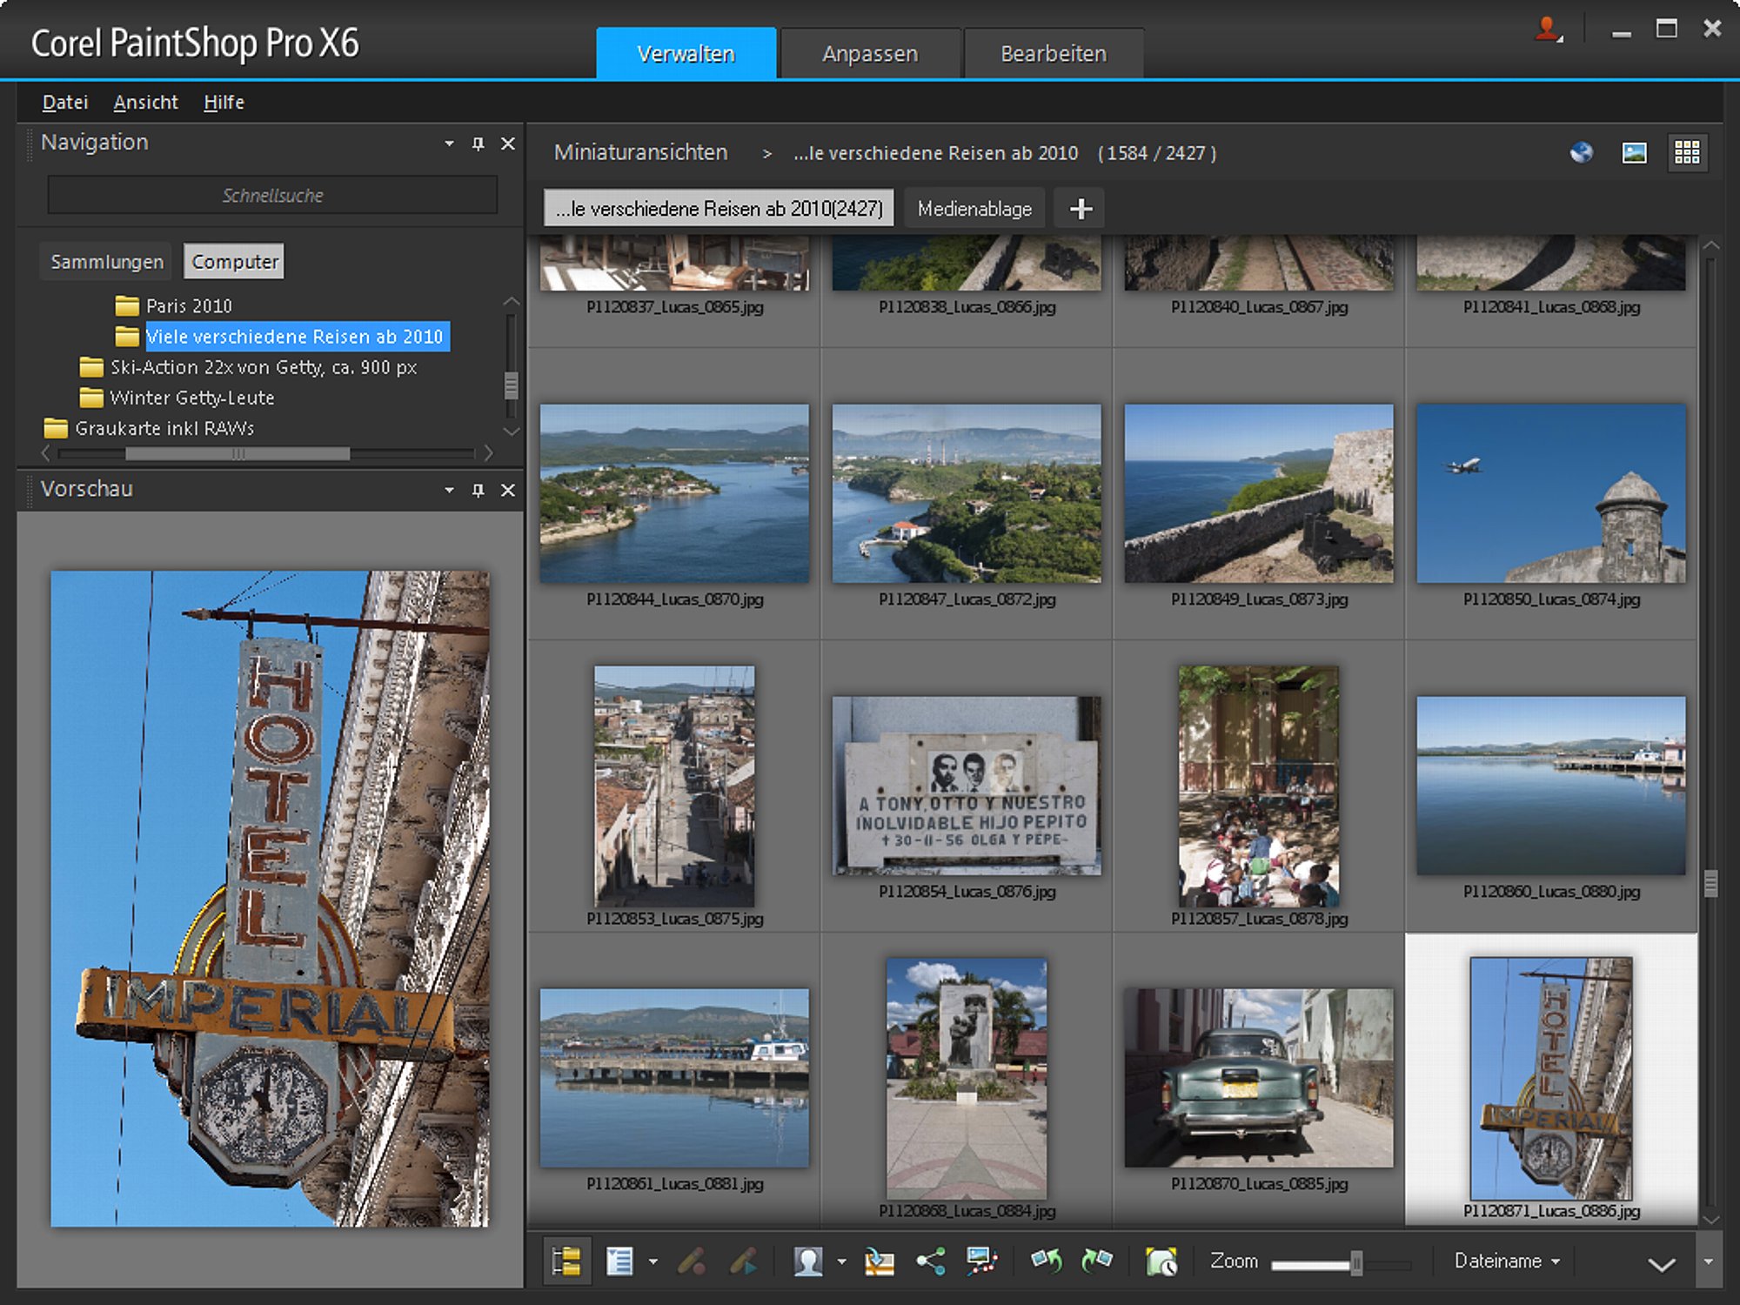Click the capture editing brush icon
Viewport: 1740px width, 1305px height.
pos(692,1261)
